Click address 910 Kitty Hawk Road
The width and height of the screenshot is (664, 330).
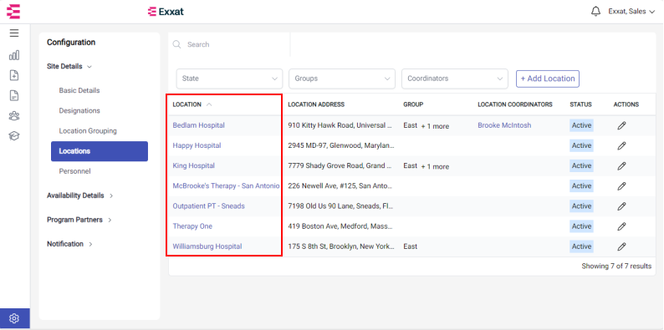[341, 125]
